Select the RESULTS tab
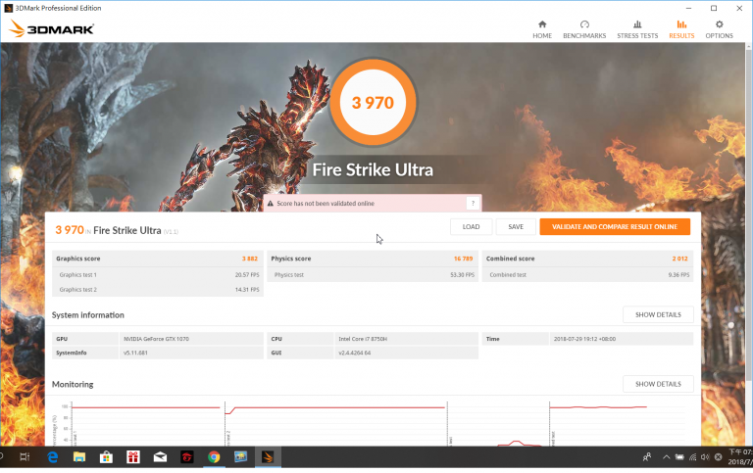 pyautogui.click(x=681, y=29)
